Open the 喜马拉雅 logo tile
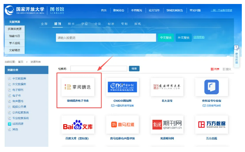Image resolution: width=245 pixels, height=152 pixels. tap(122, 125)
